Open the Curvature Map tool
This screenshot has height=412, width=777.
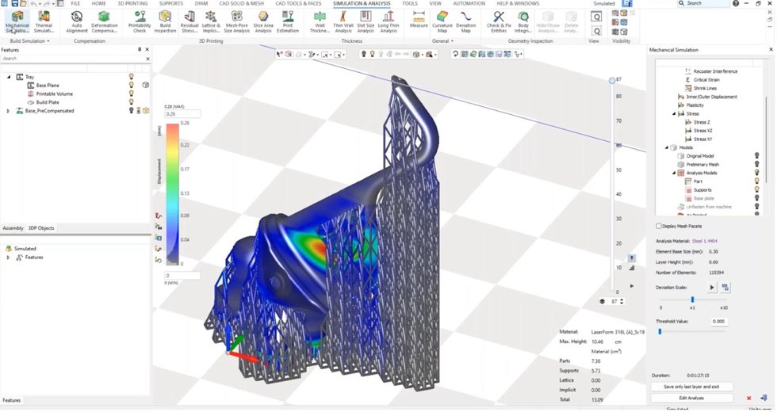(x=443, y=21)
